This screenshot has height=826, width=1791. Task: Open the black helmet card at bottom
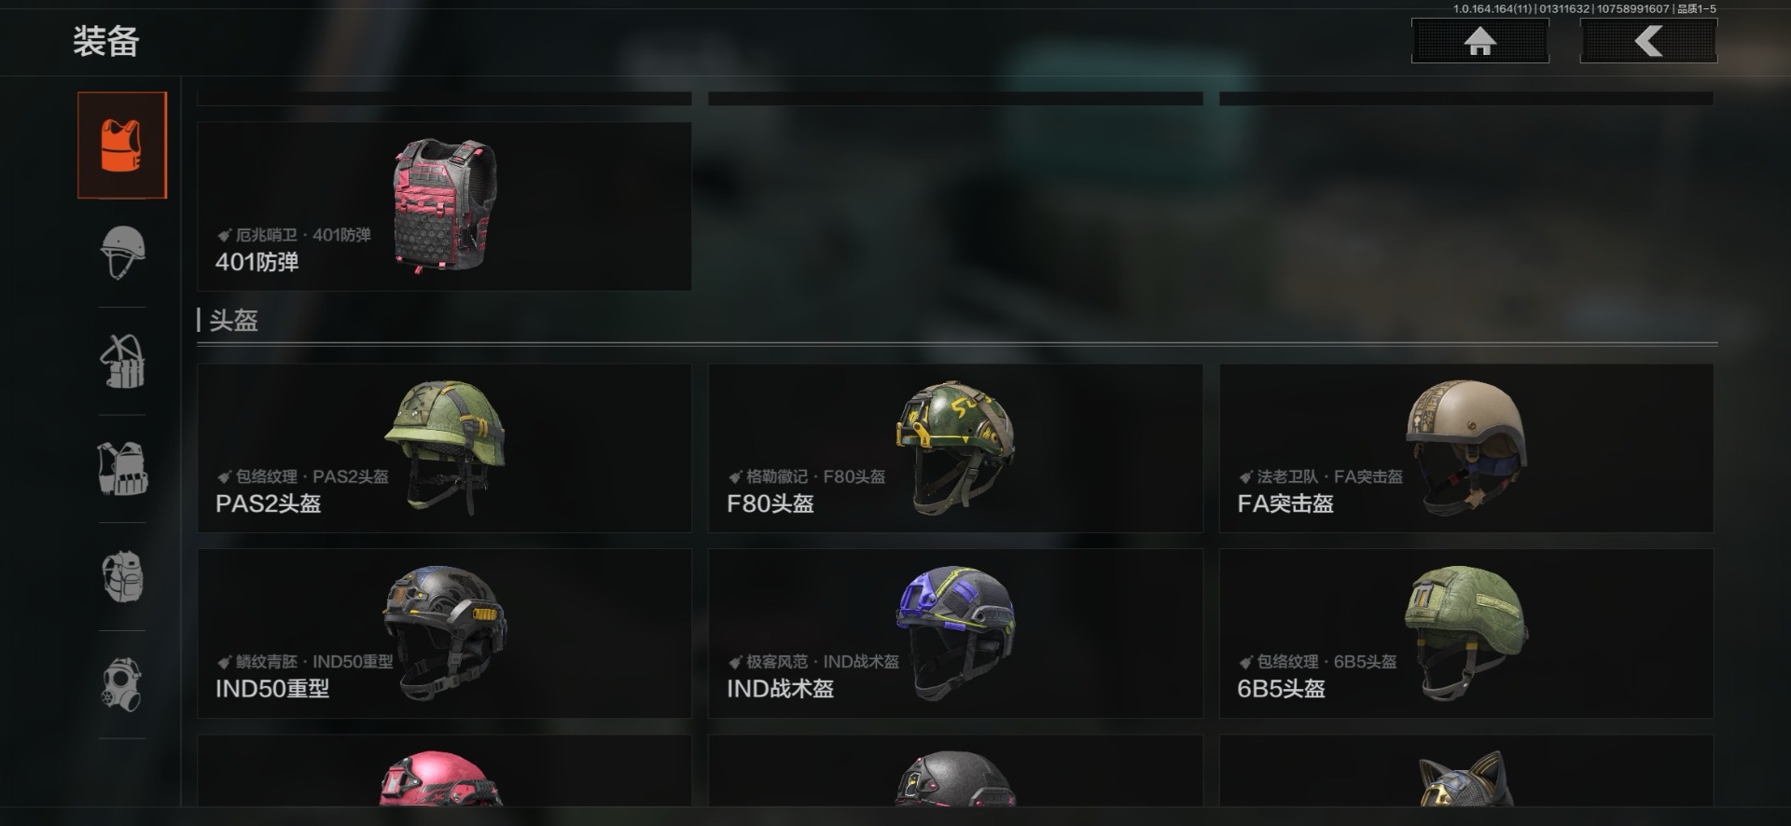coord(955,770)
